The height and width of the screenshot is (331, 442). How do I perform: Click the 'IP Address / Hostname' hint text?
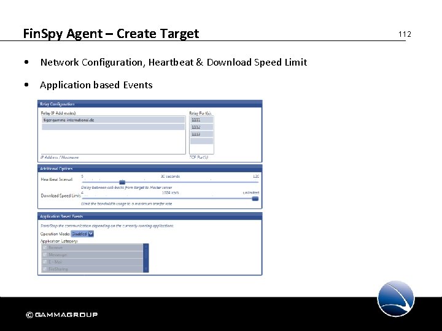pyautogui.click(x=60, y=158)
